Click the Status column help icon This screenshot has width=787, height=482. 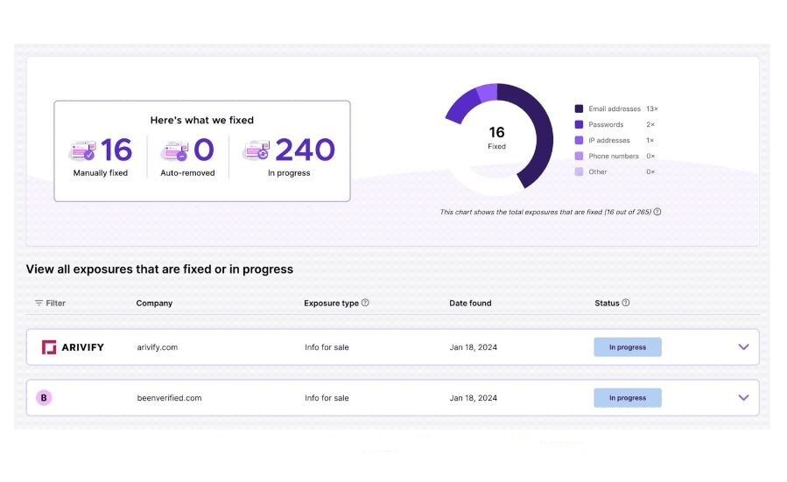pos(626,304)
